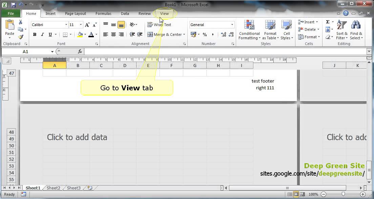Switch to the Formulas tab
This screenshot has width=374, height=199.
(x=103, y=14)
